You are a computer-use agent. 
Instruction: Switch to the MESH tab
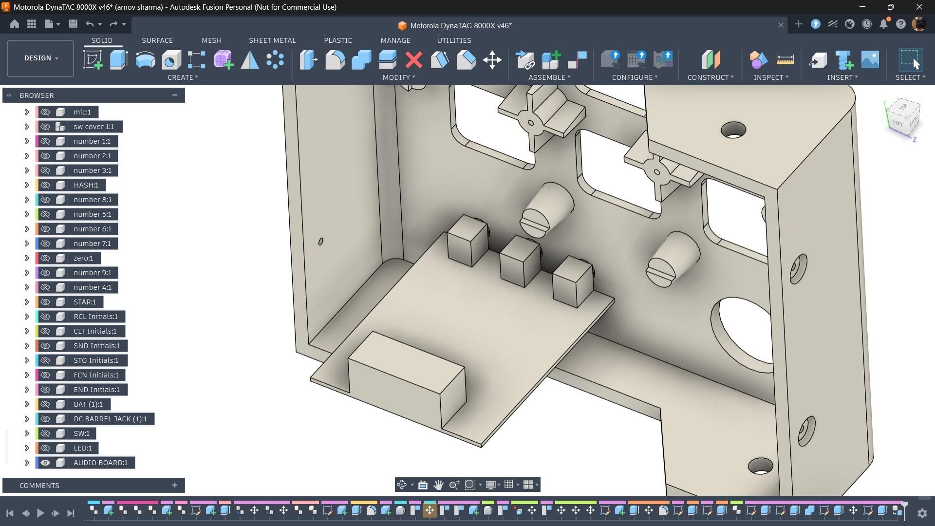211,40
